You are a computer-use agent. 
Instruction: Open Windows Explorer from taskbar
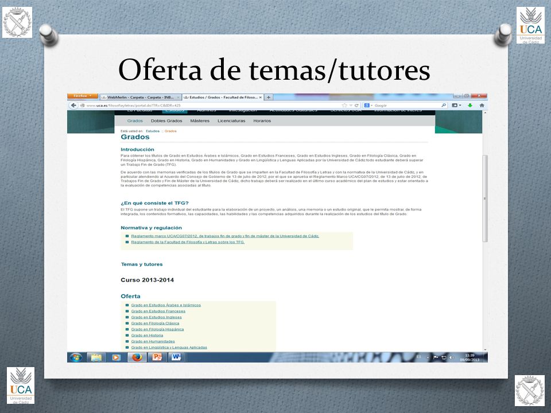(96, 357)
